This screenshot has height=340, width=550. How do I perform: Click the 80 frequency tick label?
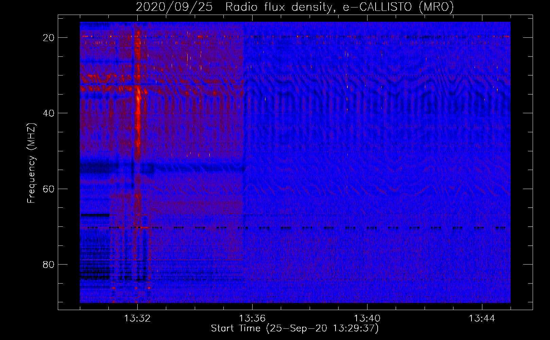(x=49, y=265)
